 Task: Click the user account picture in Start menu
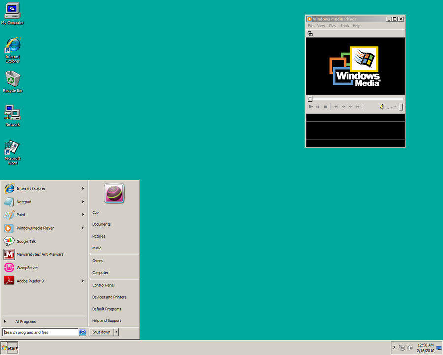point(114,193)
